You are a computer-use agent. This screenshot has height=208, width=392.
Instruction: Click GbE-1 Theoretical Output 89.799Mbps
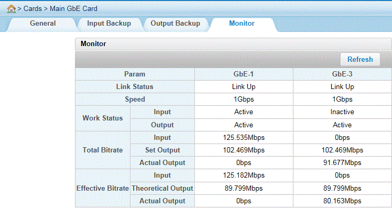(244, 188)
